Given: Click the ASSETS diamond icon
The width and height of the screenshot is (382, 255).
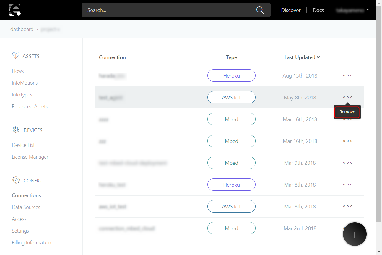Looking at the screenshot, I should click(16, 56).
